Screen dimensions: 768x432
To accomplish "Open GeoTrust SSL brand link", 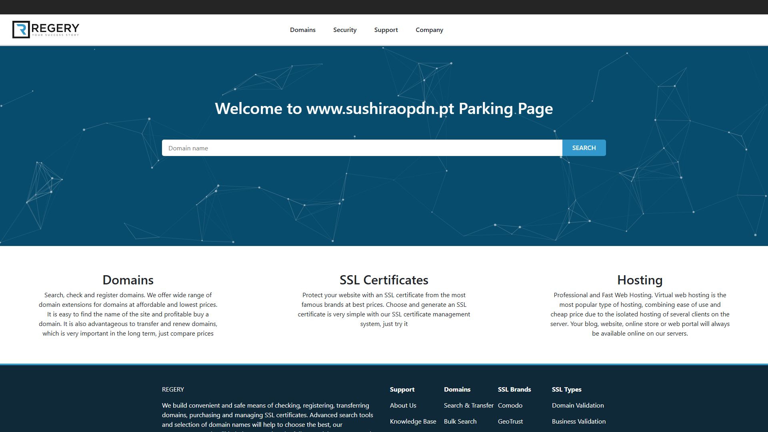I will (x=510, y=422).
